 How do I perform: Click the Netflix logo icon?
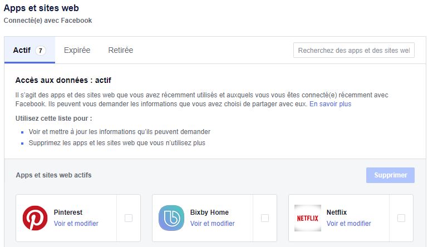(307, 218)
